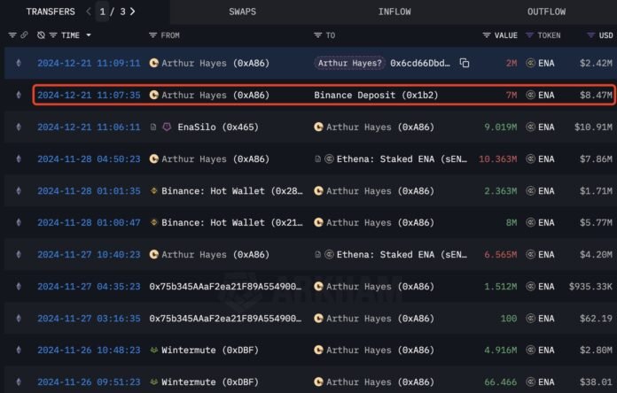Toggle TIME sort order arrow
Screen dimensions: 617x393
pos(89,35)
